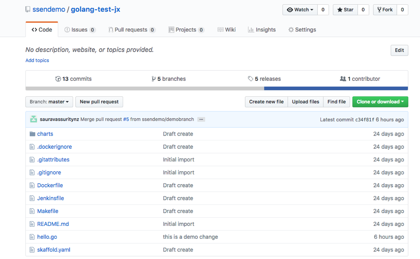Screen dimensions: 420x259
Task: Open the Clone or download dropdown
Action: pyautogui.click(x=380, y=102)
